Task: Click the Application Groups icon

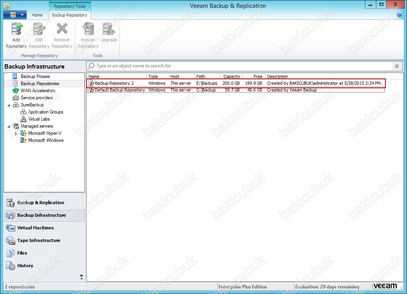Action: point(23,112)
